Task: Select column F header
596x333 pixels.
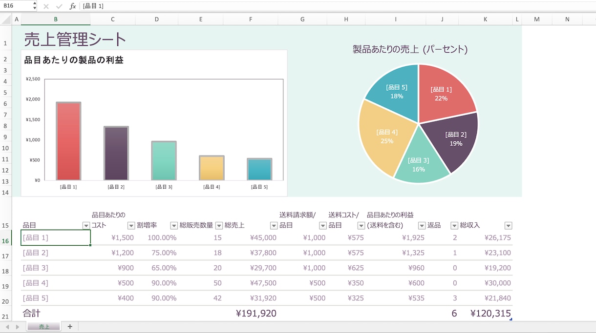Action: [251, 19]
